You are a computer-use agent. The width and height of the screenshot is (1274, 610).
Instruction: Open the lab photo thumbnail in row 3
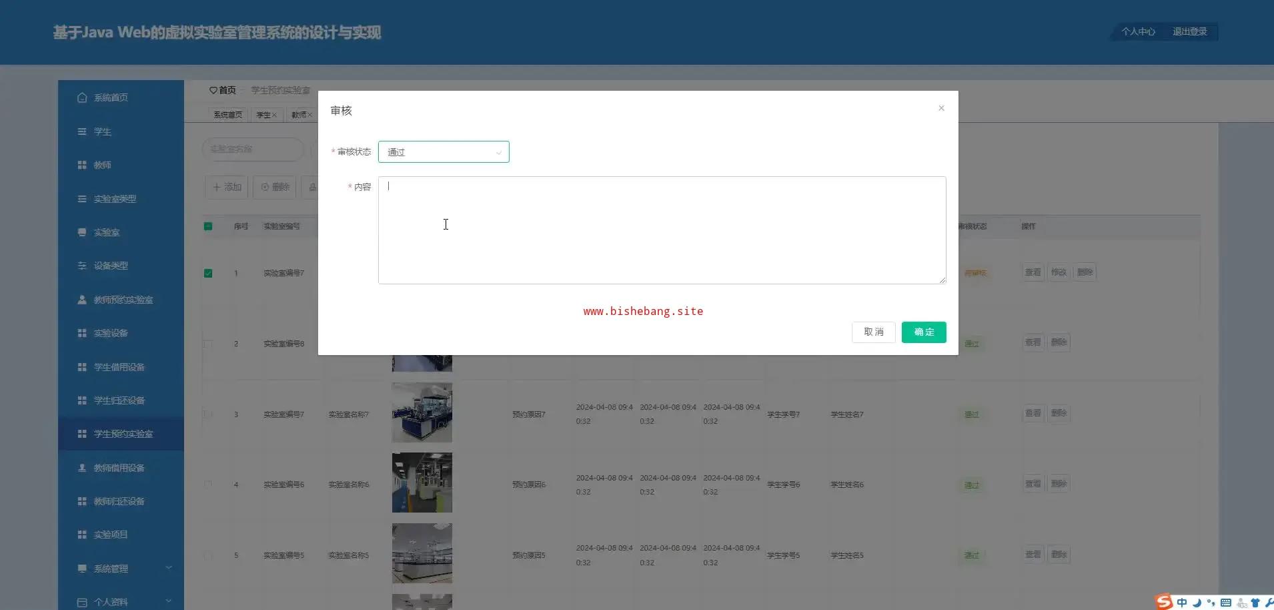(422, 412)
